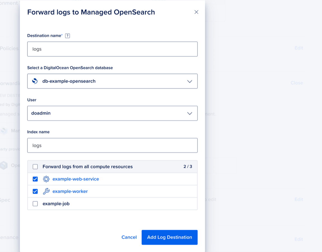Click the Add Log Destination button
Image resolution: width=322 pixels, height=252 pixels.
coord(169,237)
